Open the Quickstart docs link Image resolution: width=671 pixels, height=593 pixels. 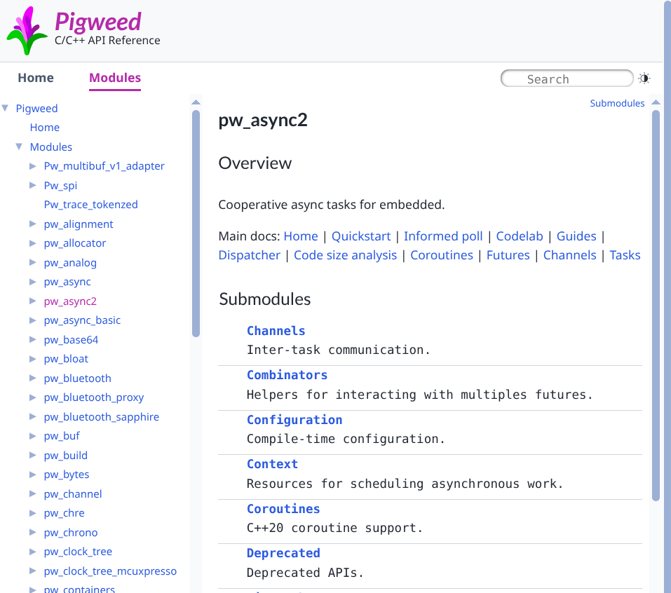pos(361,236)
